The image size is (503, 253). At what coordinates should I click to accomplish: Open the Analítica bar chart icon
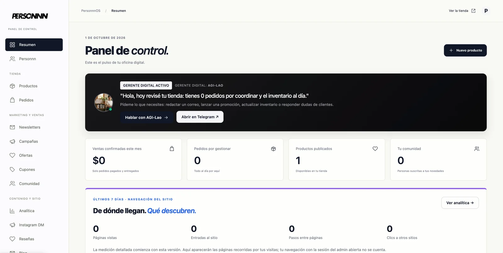12,211
